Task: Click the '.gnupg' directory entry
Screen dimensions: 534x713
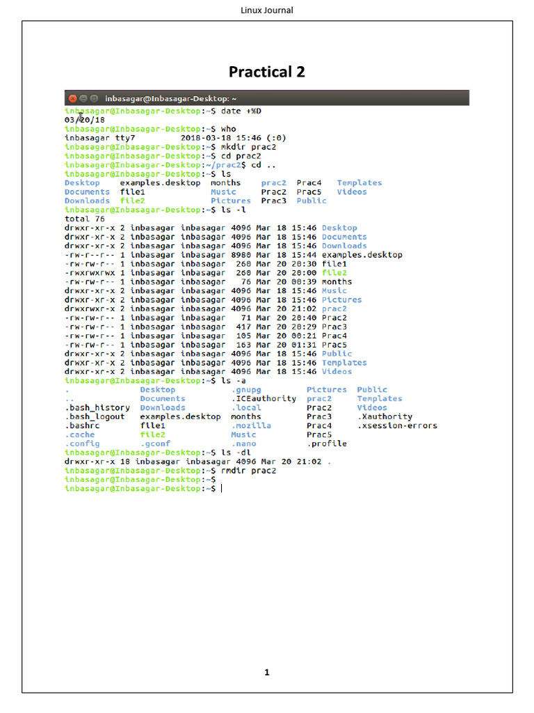Action: click(x=246, y=390)
